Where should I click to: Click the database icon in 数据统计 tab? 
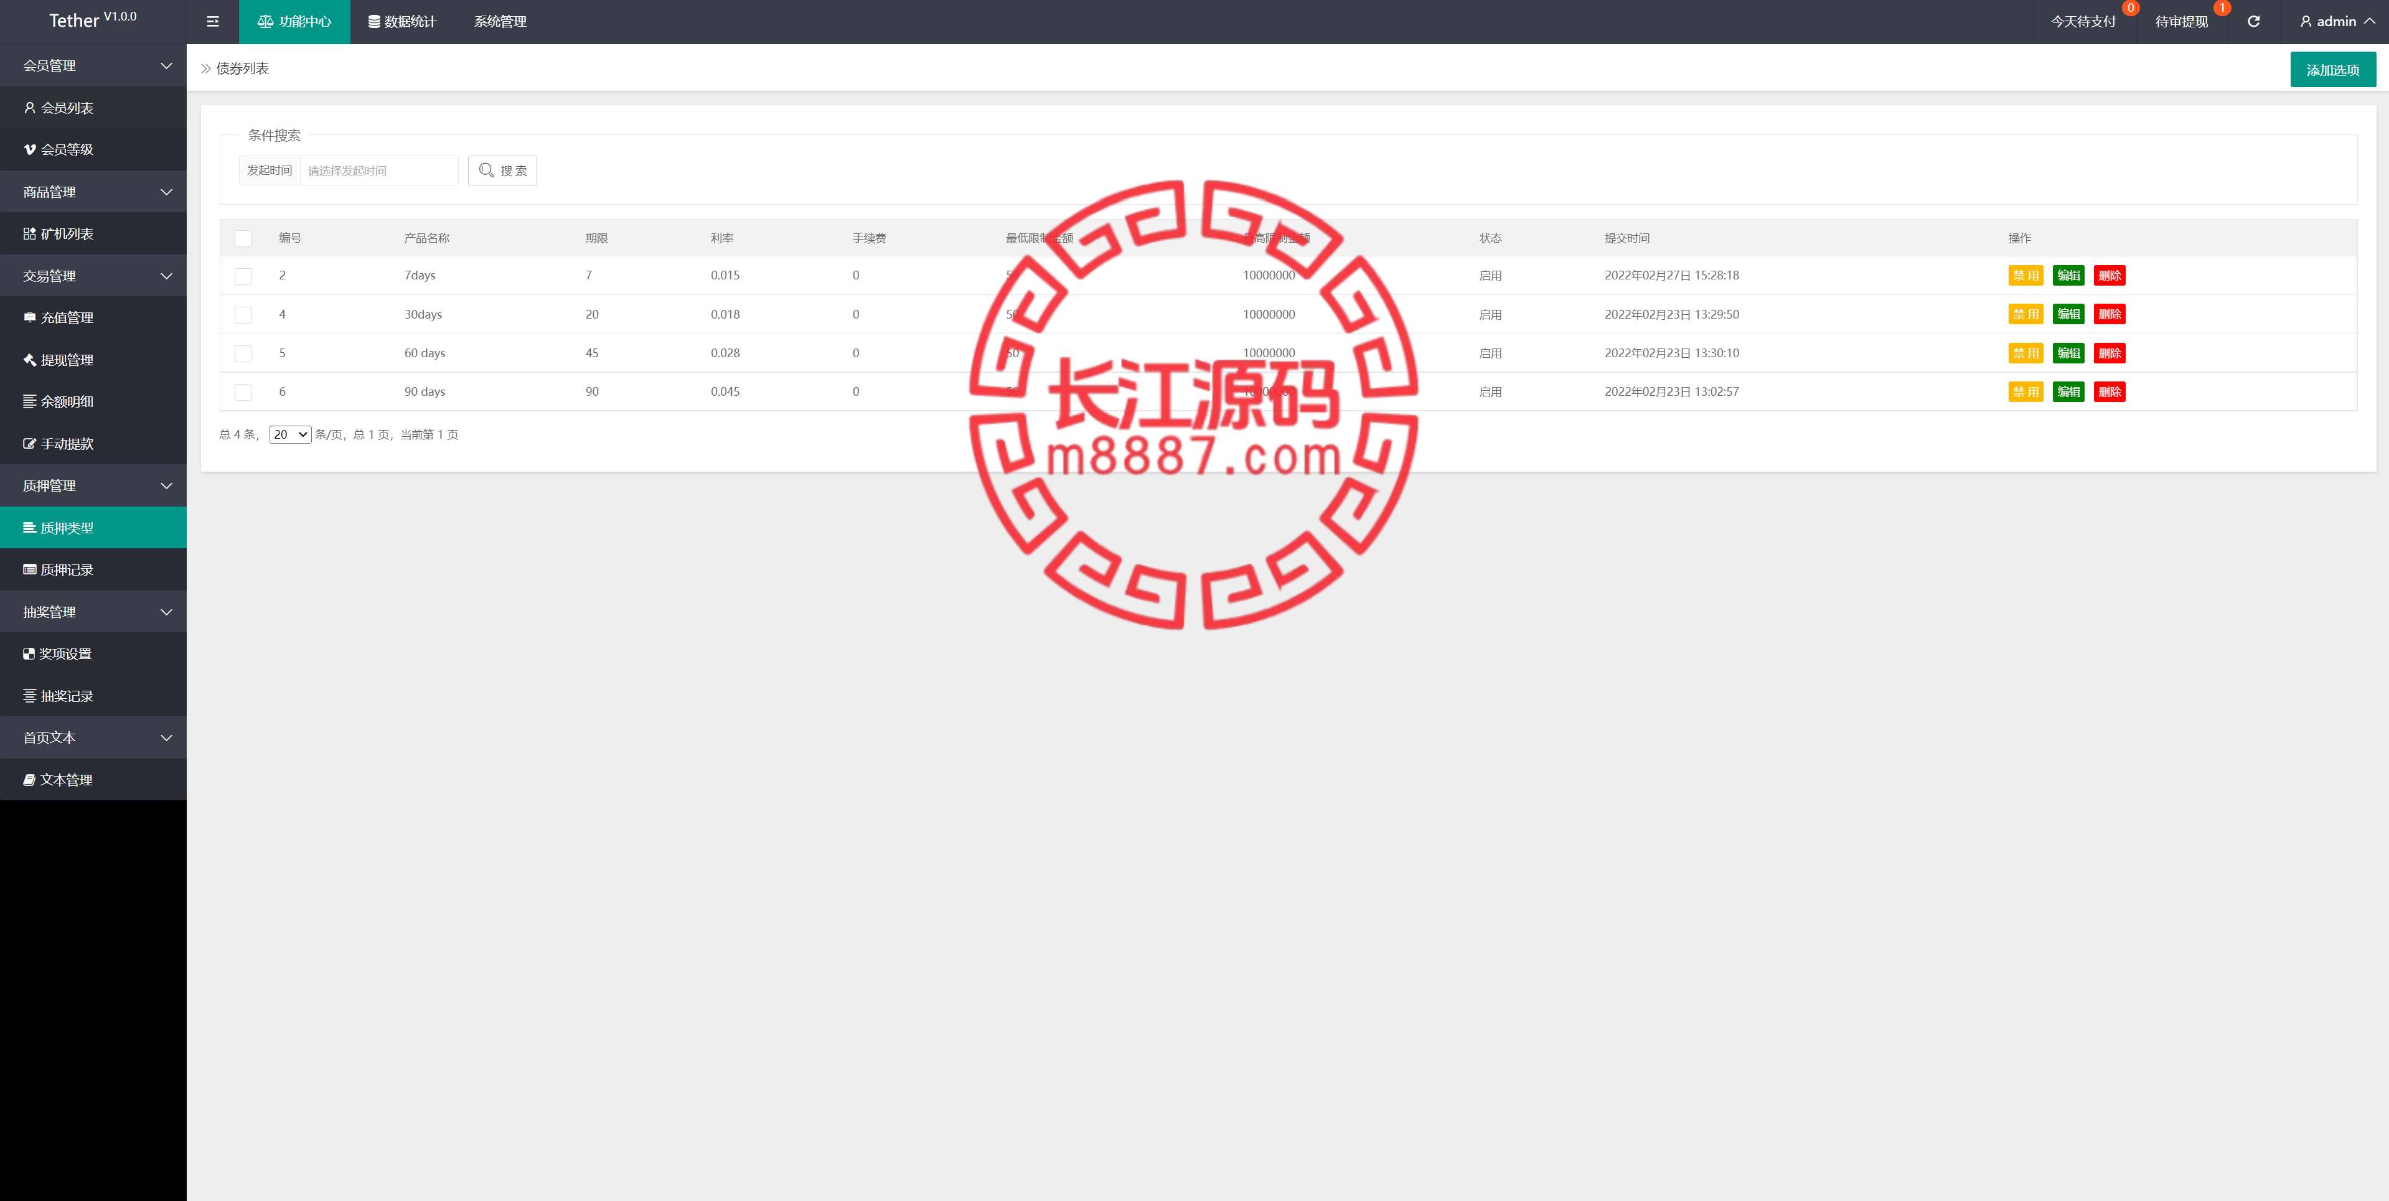click(x=373, y=21)
